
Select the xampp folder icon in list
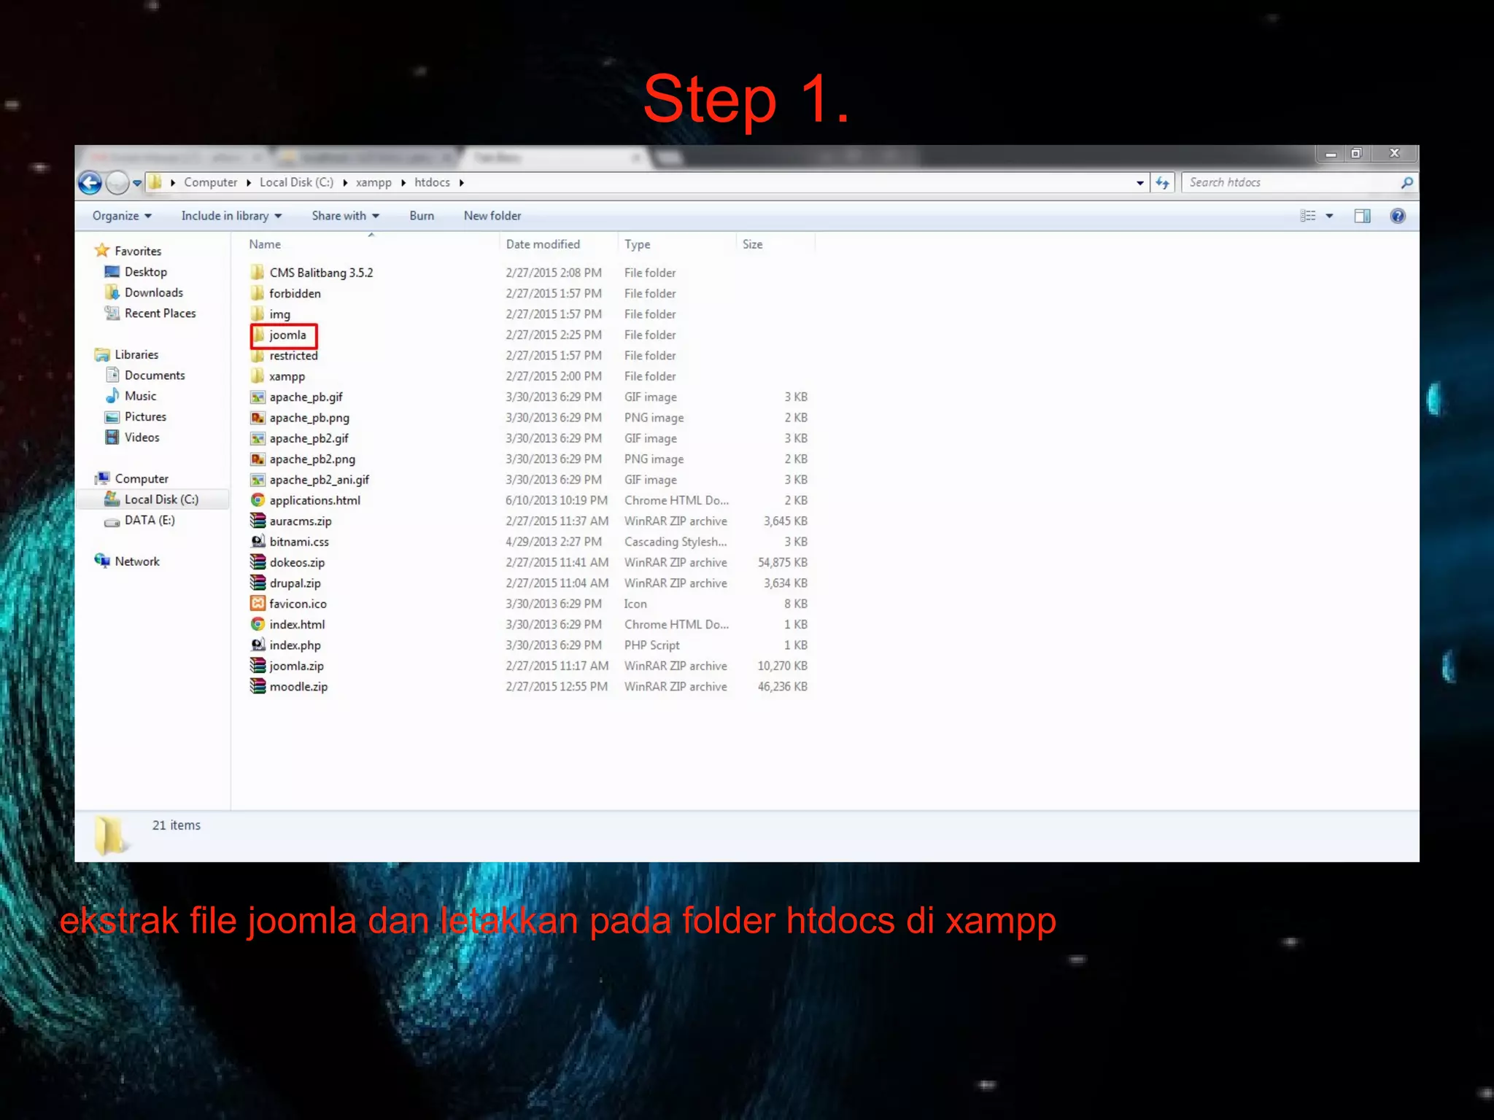point(258,376)
